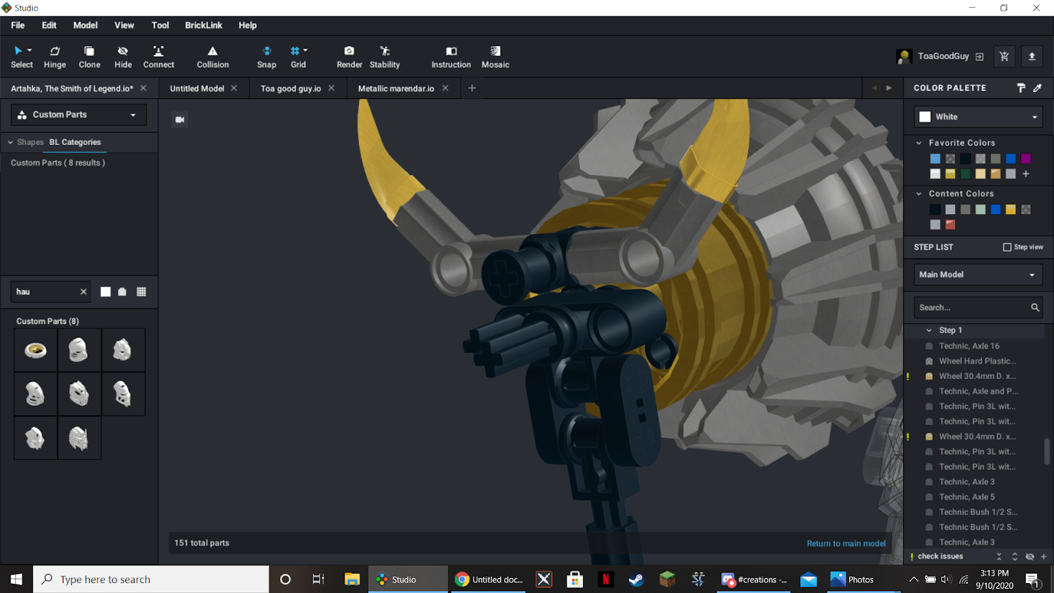Open the Custom Parts palette dropdown
The image size is (1054, 593).
click(79, 115)
